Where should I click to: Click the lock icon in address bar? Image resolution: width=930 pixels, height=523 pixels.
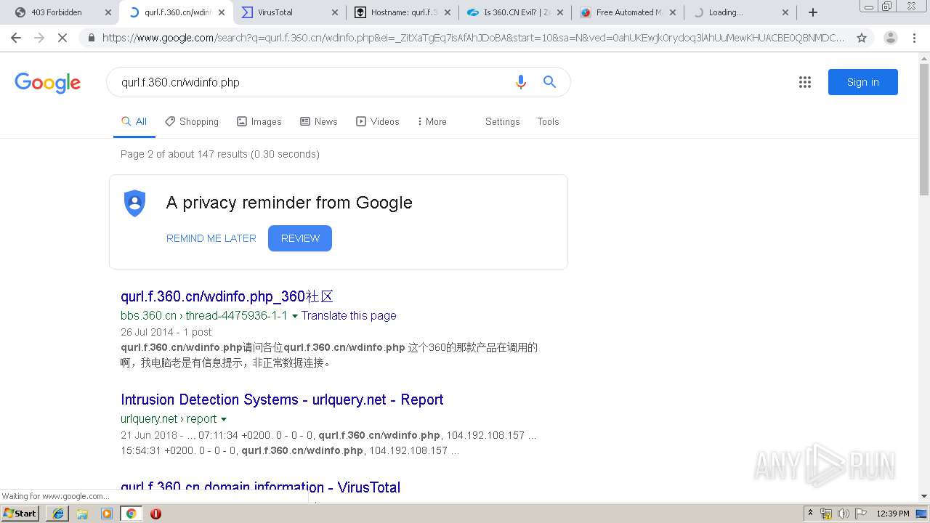coord(91,38)
